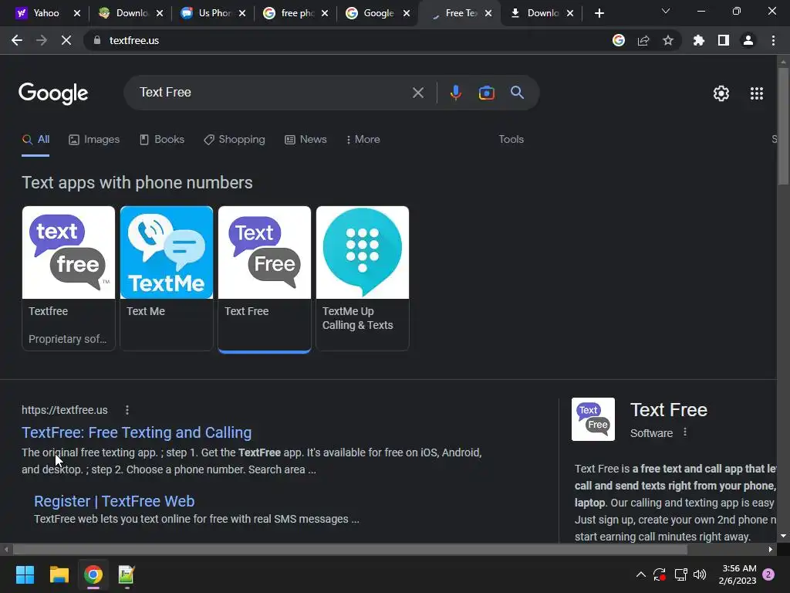Viewport: 790px width, 593px height.
Task: Click the Google logo
Action: (53, 93)
